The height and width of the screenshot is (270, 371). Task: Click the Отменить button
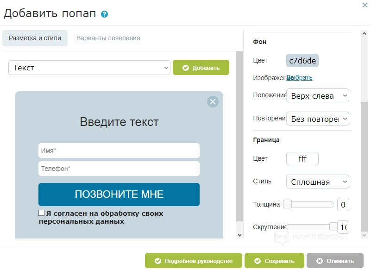[335, 261]
